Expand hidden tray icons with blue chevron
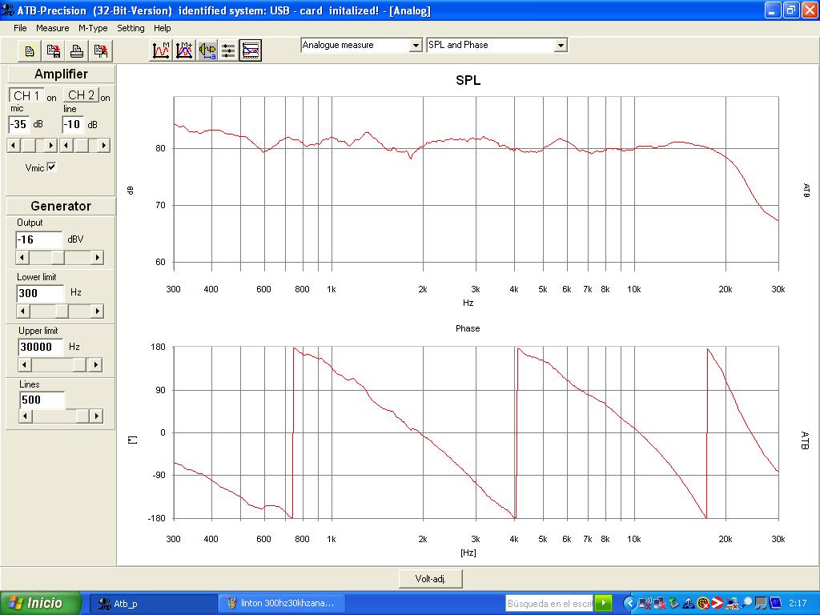 point(629,603)
